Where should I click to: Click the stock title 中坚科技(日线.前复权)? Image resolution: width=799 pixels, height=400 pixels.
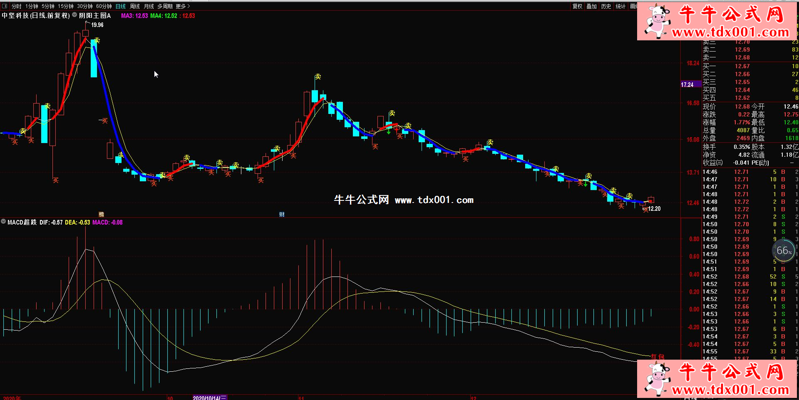[36, 15]
